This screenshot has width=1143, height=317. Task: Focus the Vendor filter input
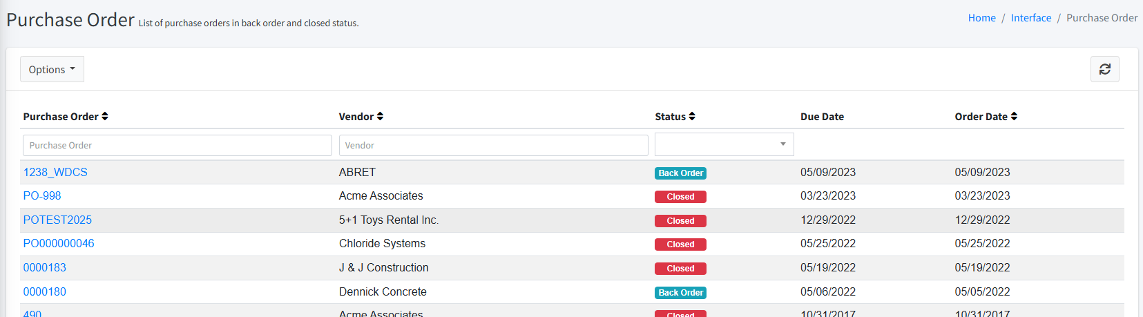(x=493, y=145)
